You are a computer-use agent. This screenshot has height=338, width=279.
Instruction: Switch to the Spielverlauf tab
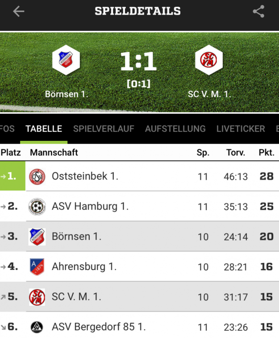click(104, 129)
